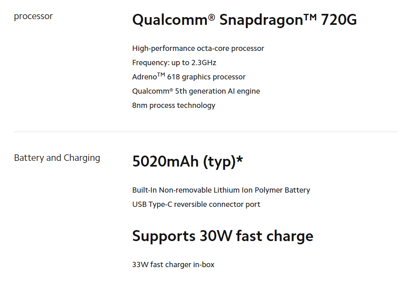The width and height of the screenshot is (398, 281).
Task: Click the TM superscript after Adreno
Action: [161, 75]
